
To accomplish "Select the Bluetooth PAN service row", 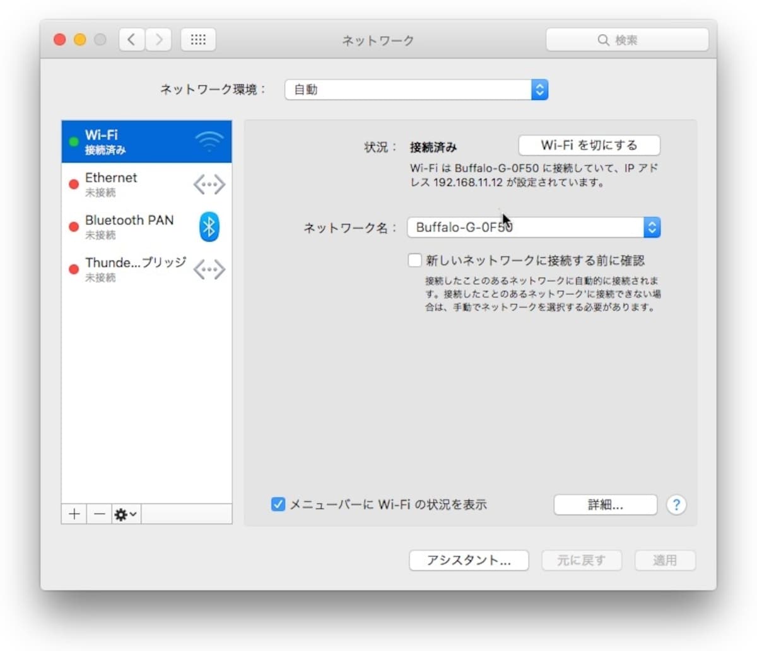I will 146,226.
